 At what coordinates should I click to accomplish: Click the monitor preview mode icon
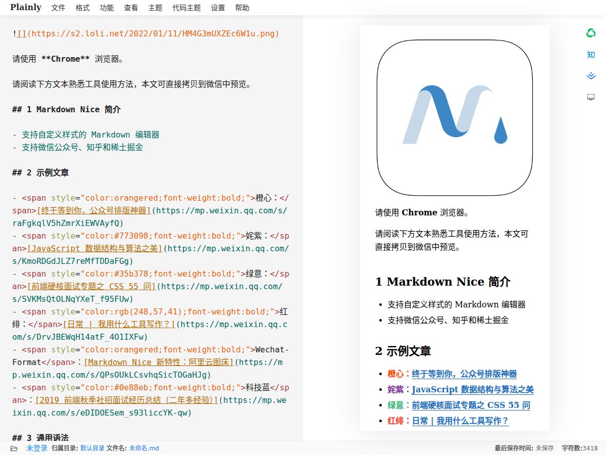click(x=590, y=97)
